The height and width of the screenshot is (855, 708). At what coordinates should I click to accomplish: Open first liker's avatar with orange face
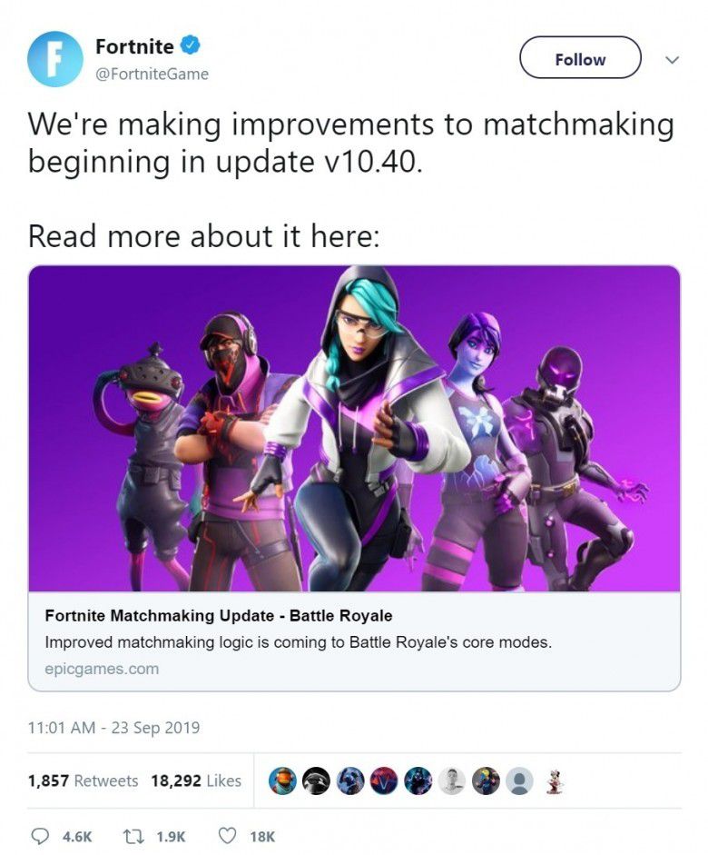click(x=282, y=780)
